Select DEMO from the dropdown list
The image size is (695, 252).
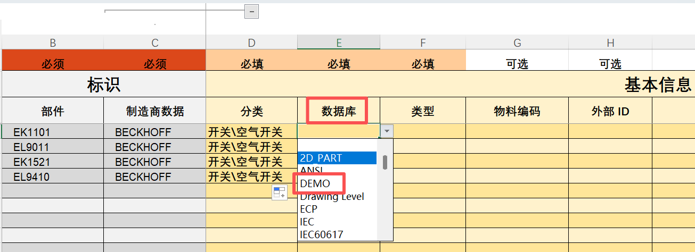pyautogui.click(x=315, y=183)
